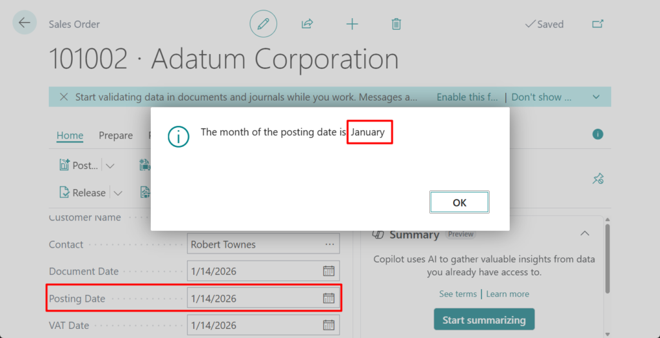Screen dimensions: 660x338
Task: Click the green info circle icon
Action: click(597, 134)
